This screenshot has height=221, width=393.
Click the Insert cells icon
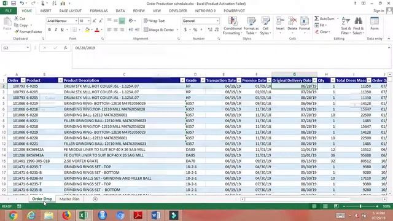coord(280,21)
